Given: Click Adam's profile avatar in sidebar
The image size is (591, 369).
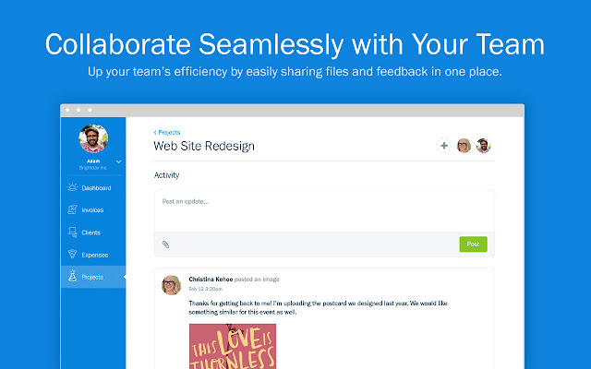Looking at the screenshot, I should [93, 138].
